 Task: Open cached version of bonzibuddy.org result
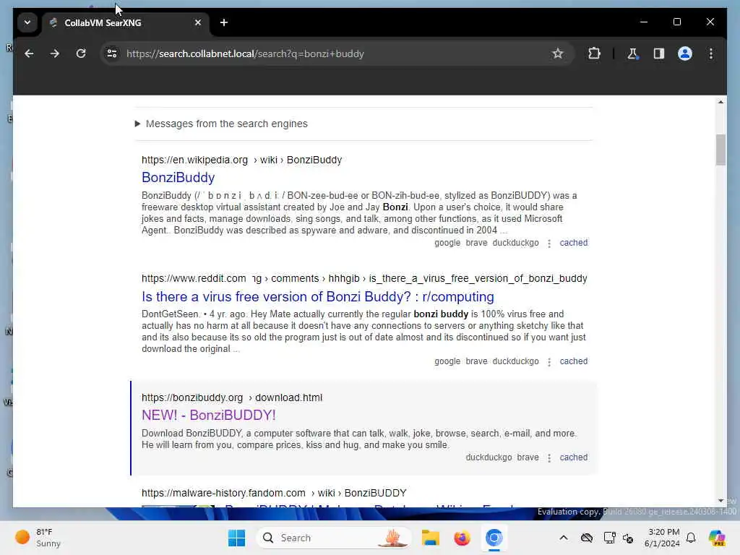tap(573, 457)
